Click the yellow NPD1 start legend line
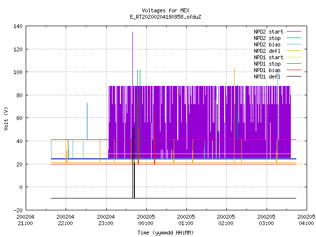This screenshot has height=237, width=316. (294, 57)
